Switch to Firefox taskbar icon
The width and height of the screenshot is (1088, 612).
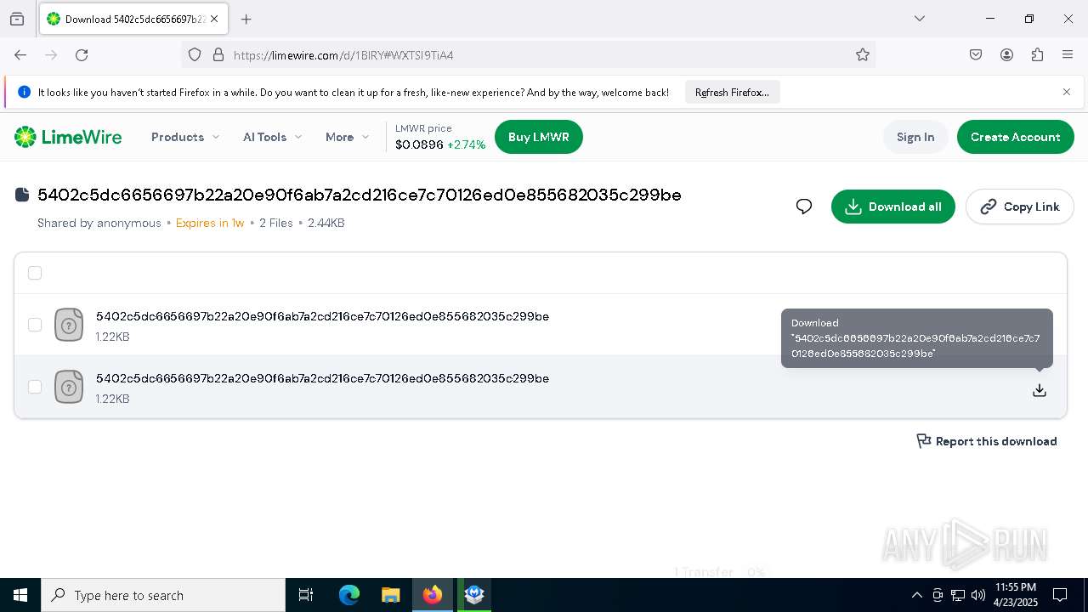pos(433,595)
